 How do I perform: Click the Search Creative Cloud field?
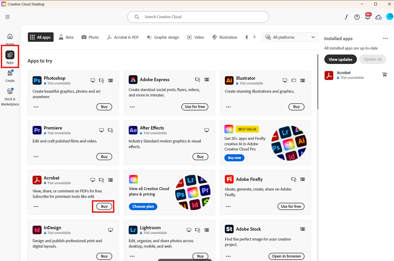[x=198, y=17]
